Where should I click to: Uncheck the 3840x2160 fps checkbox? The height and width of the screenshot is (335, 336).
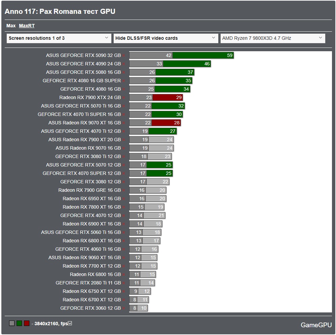tap(69, 323)
